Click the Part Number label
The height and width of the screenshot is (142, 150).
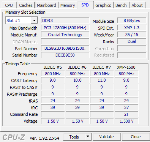point(26,49)
